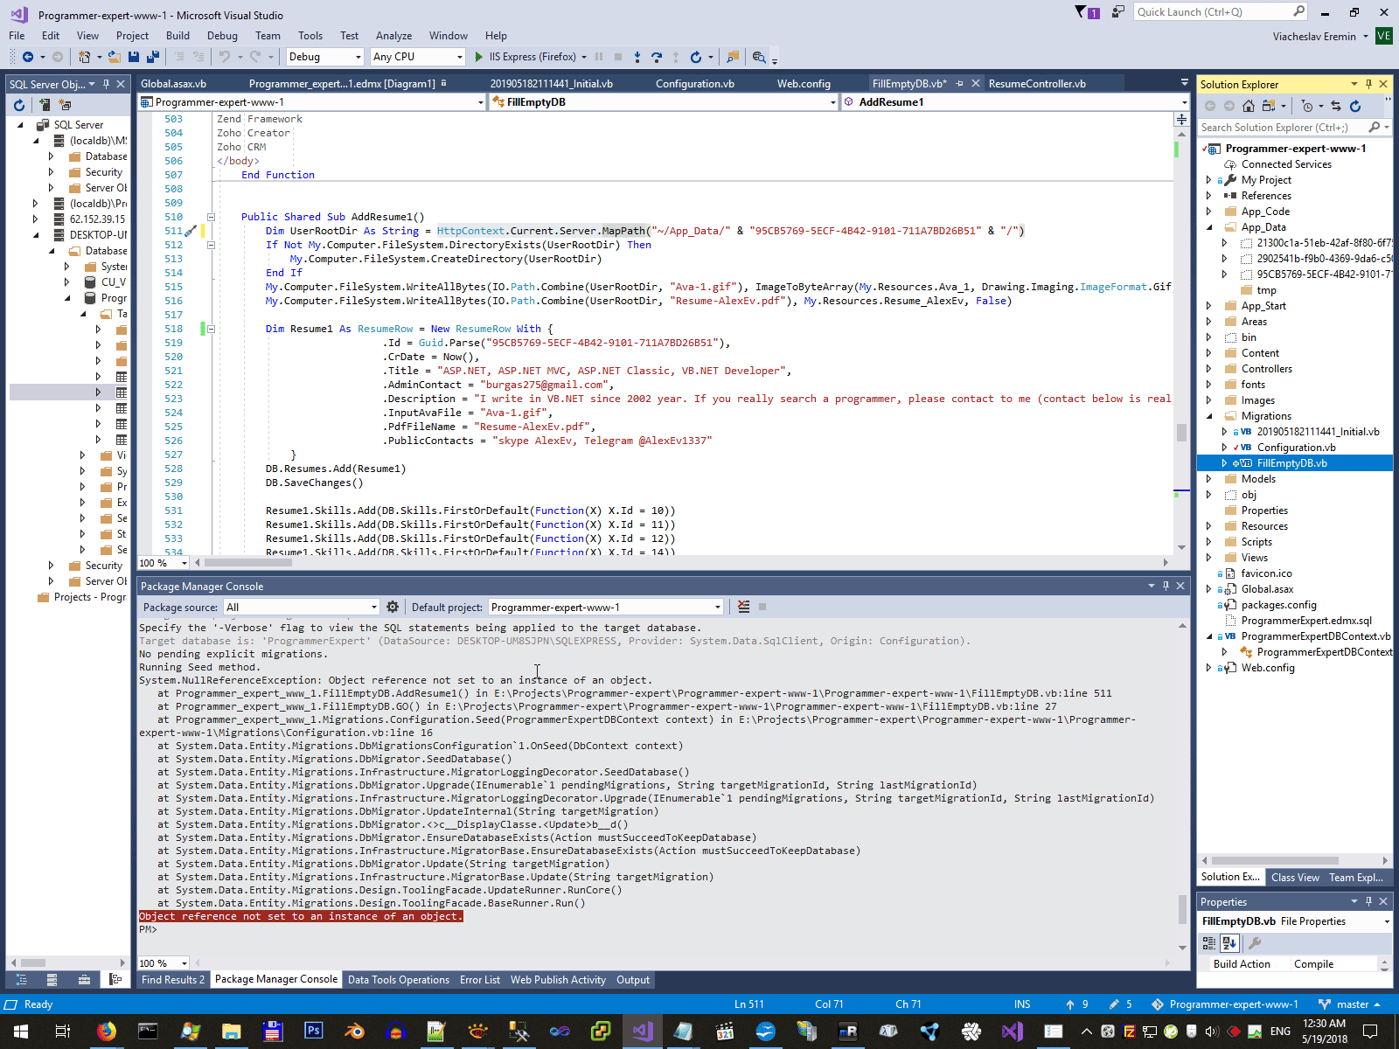Toggle auto-hide pin on Solution Explorer
Image resolution: width=1399 pixels, height=1049 pixels.
[1368, 84]
